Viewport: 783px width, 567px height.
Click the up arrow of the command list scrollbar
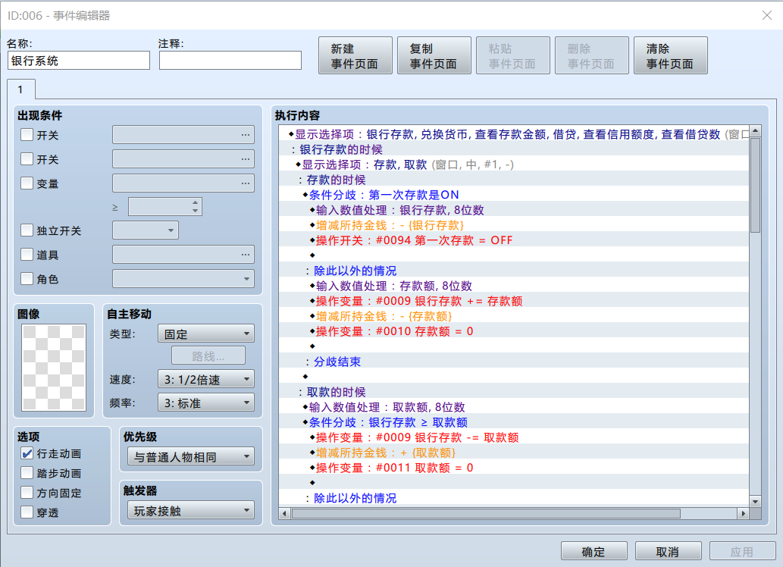[x=755, y=131]
